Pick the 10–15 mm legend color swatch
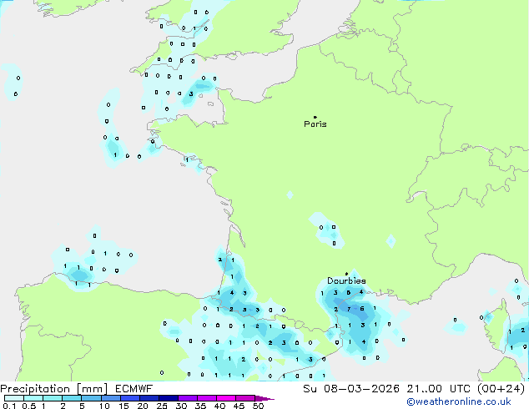The width and height of the screenshot is (529, 409). coord(111,398)
